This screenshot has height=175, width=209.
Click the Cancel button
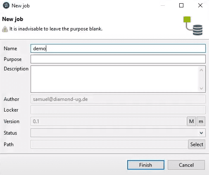point(186,165)
